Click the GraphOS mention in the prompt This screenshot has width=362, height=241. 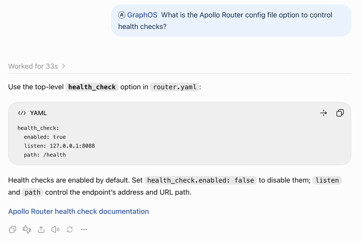[142, 15]
